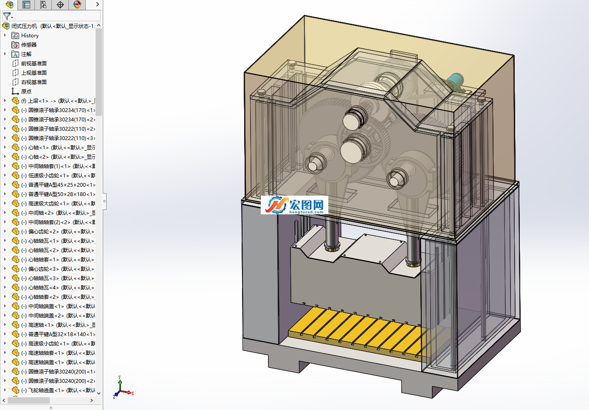Image resolution: width=589 pixels, height=410 pixels.
Task: Select the 高速轴端盖<1> tree item
Action: tap(58, 362)
